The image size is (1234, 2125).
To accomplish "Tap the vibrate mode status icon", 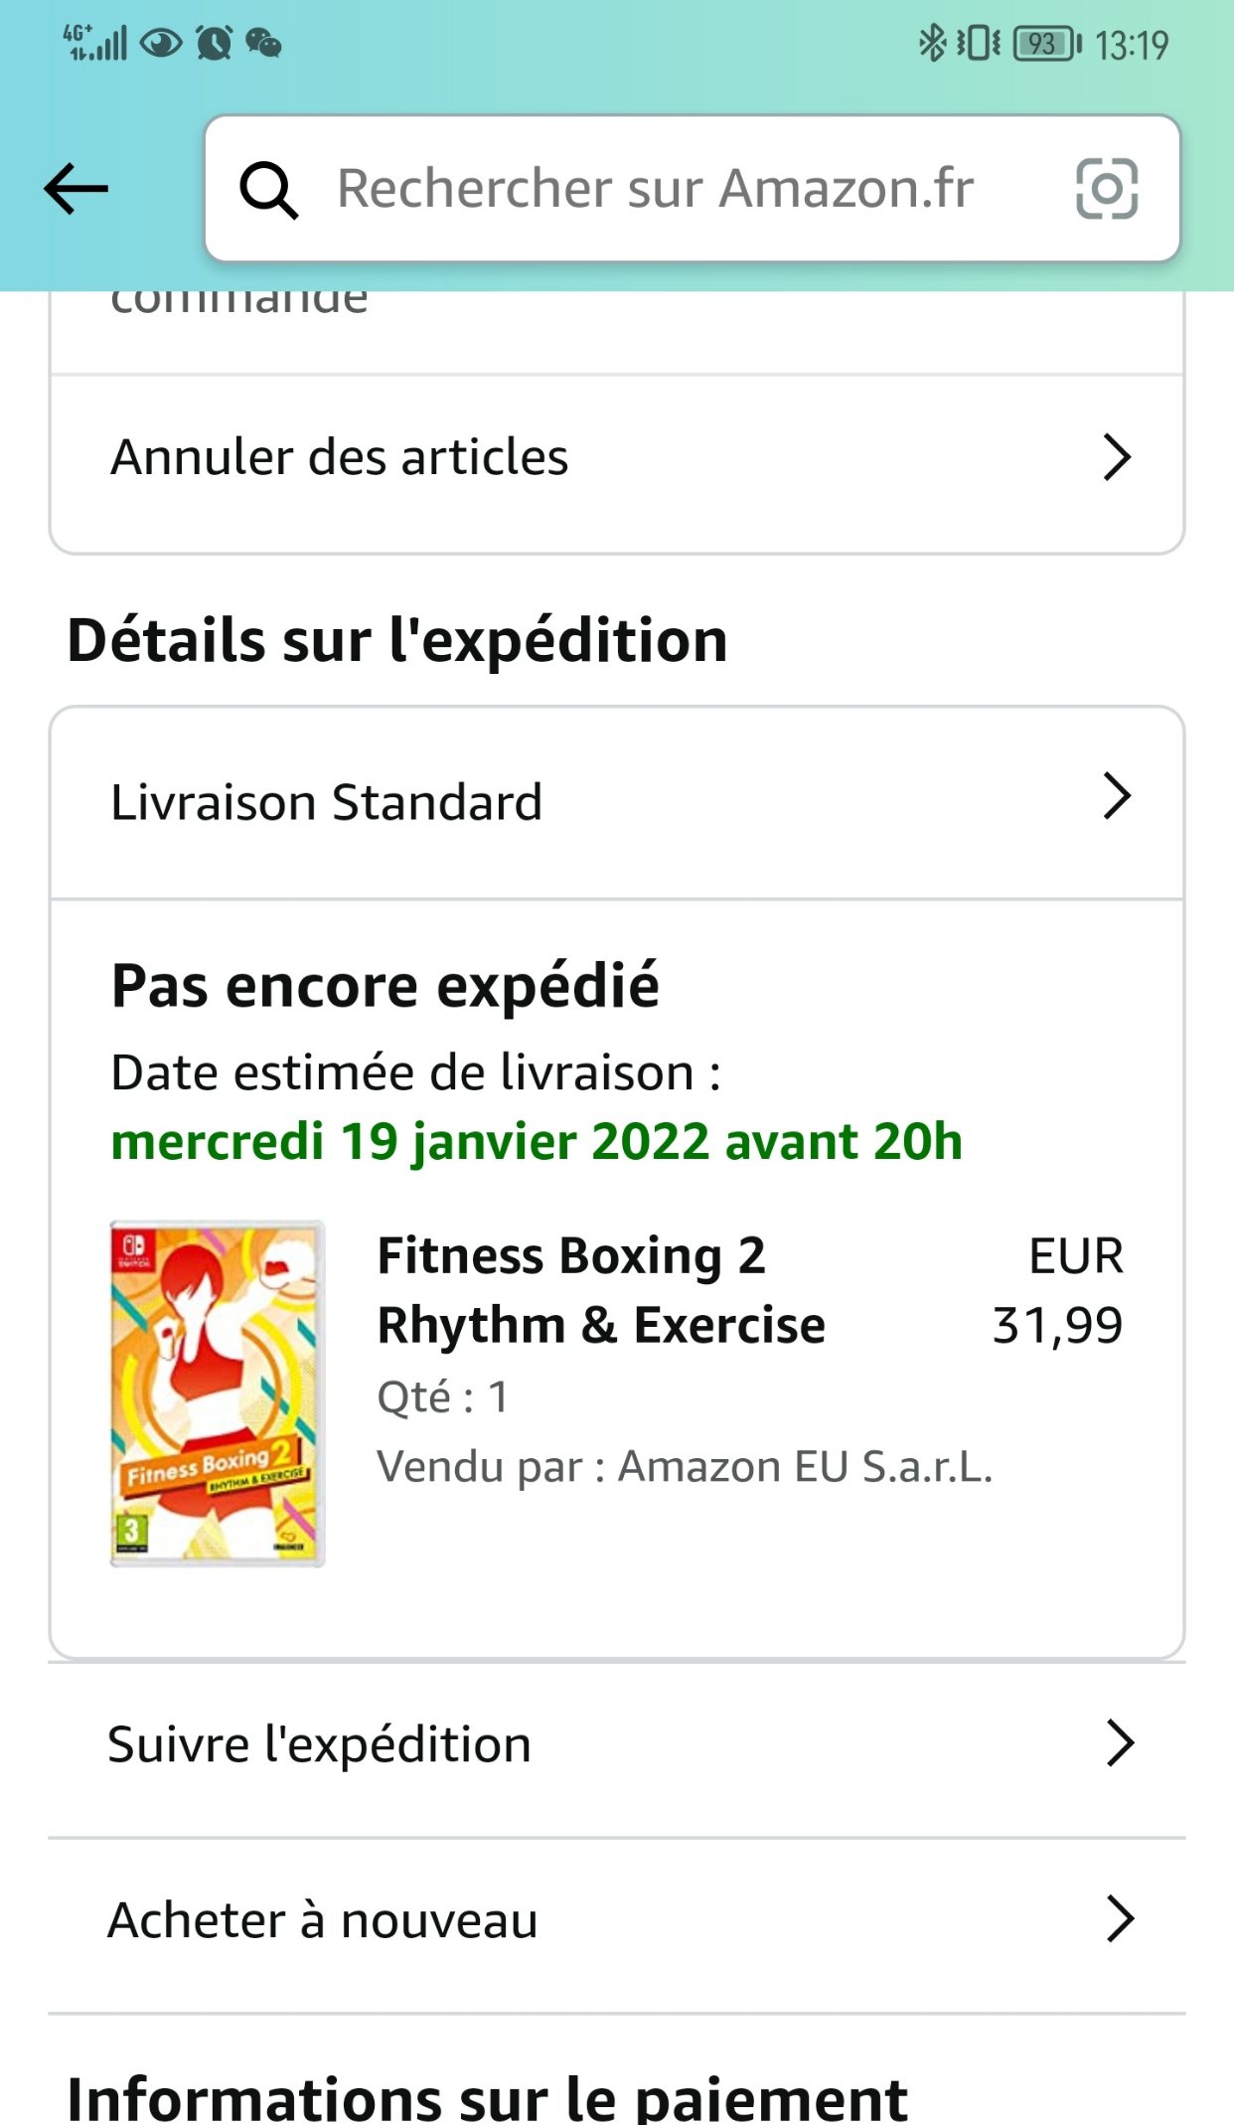I will click(978, 44).
